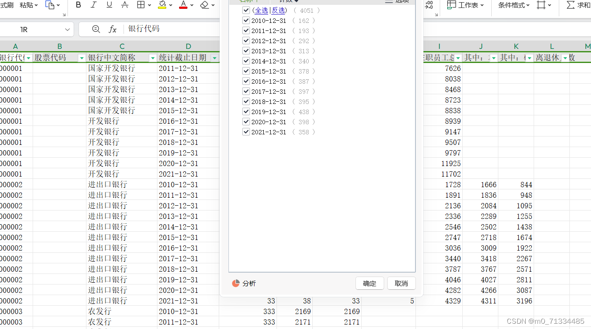Select column I header

click(439, 46)
